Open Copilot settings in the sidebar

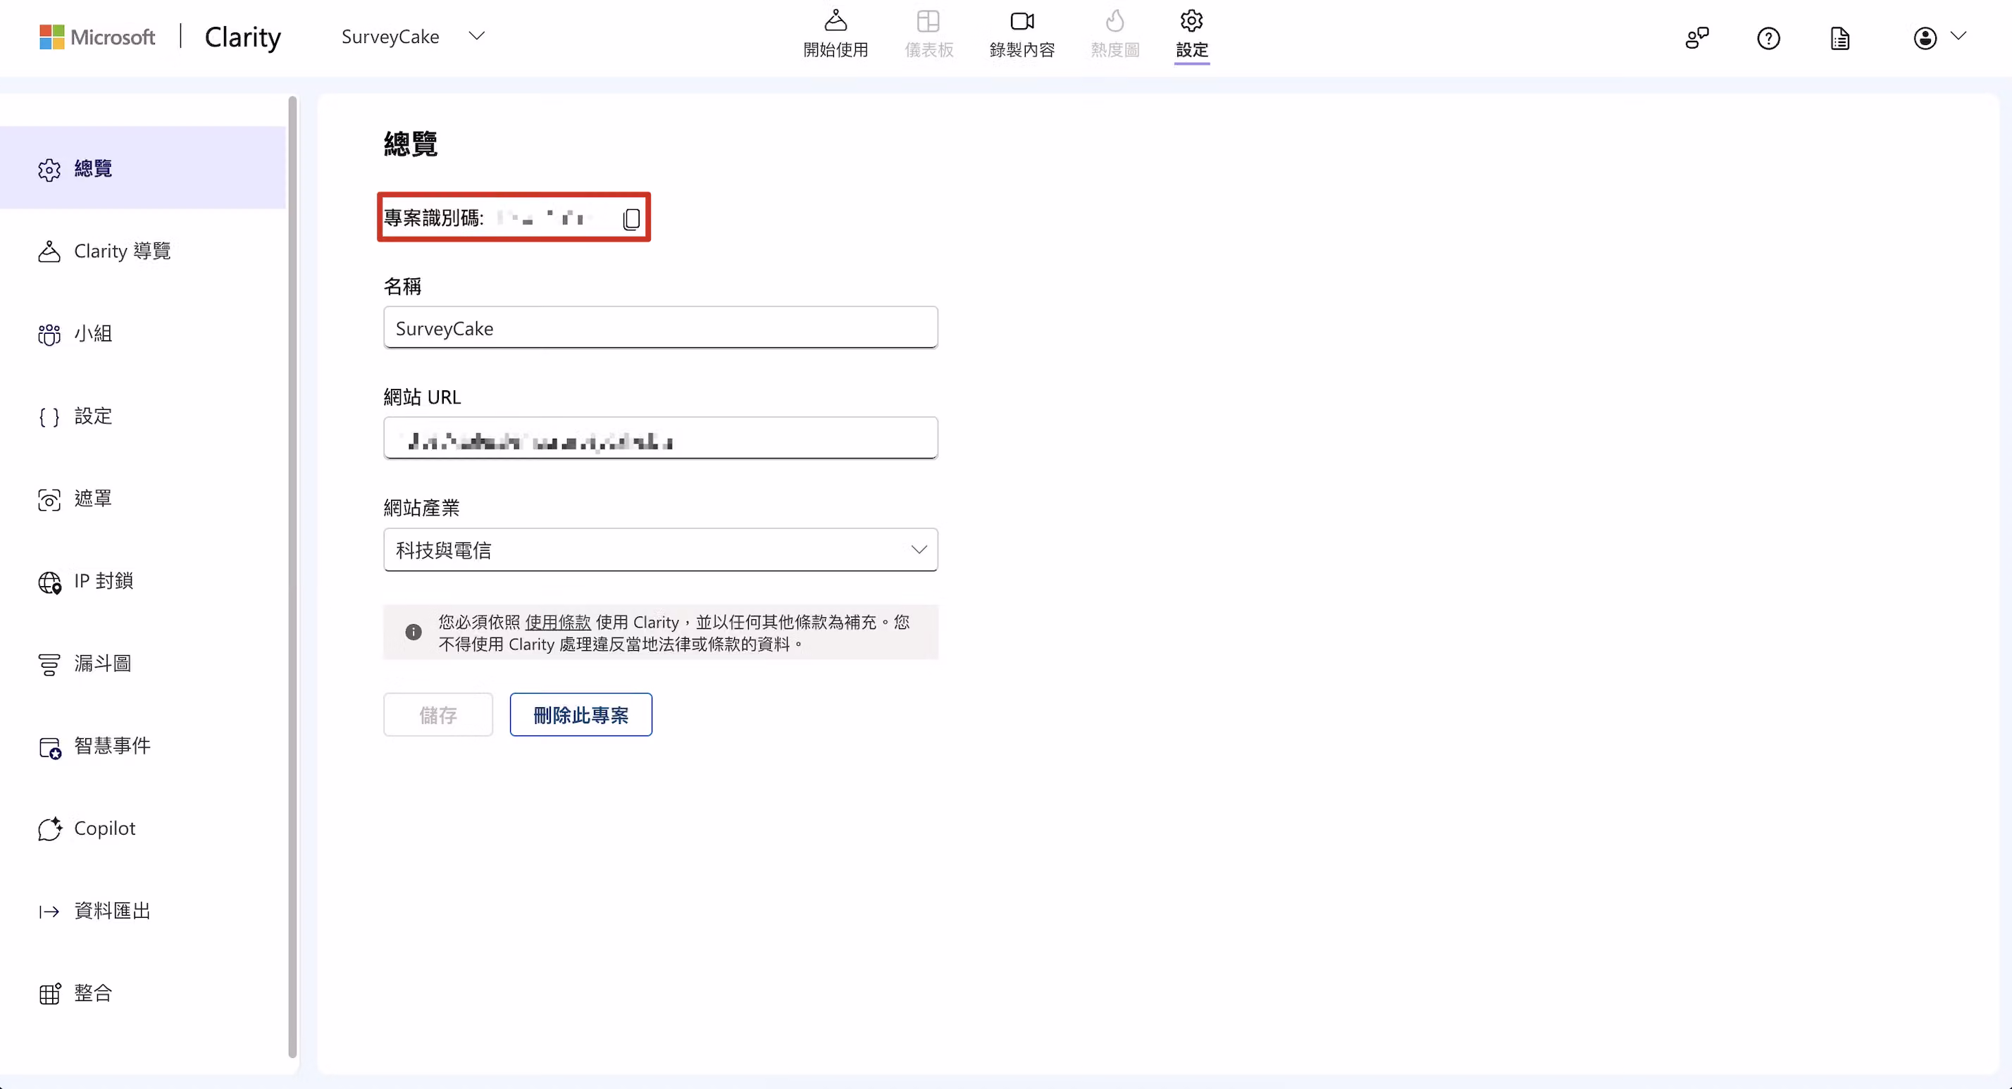(x=143, y=828)
